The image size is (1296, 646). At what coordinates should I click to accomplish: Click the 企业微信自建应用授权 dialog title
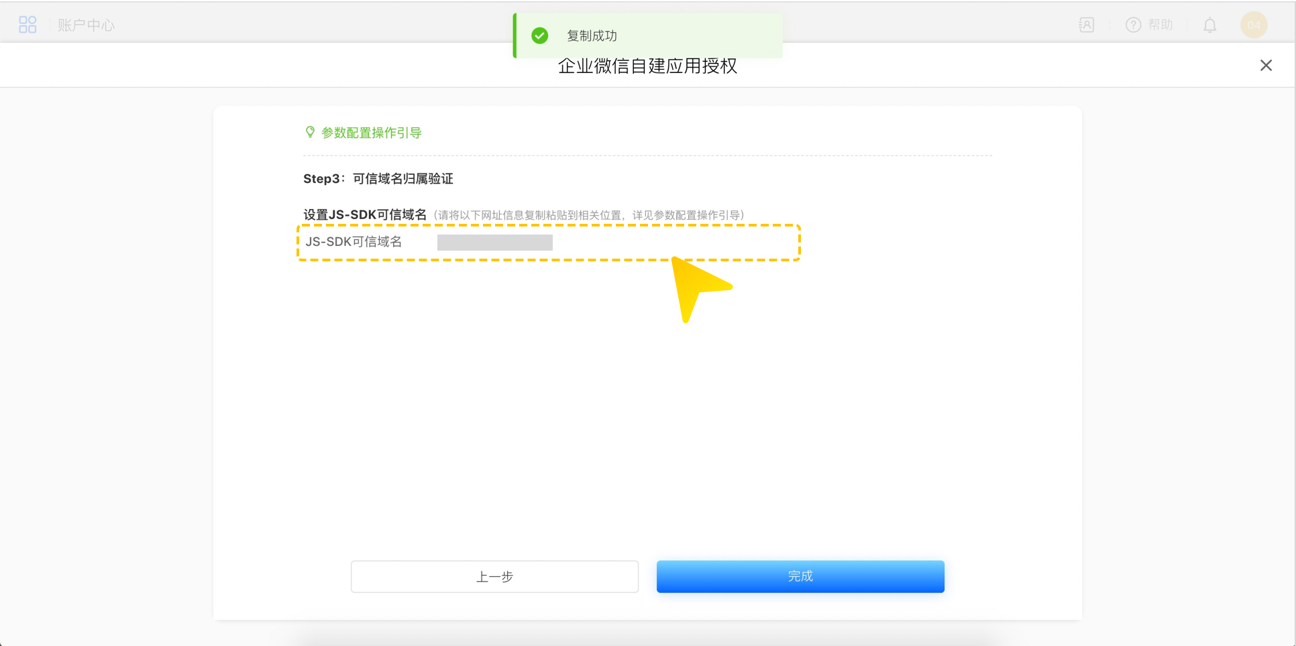(647, 66)
